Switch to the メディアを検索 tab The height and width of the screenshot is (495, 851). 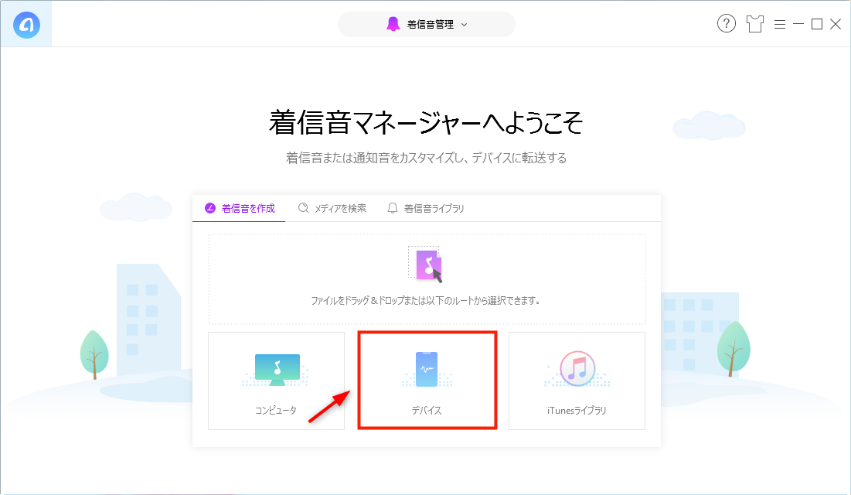[x=332, y=208]
